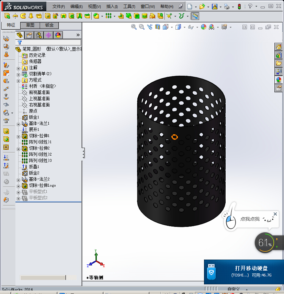
Task: Open the Appearances task pane color ball
Action: point(279,80)
